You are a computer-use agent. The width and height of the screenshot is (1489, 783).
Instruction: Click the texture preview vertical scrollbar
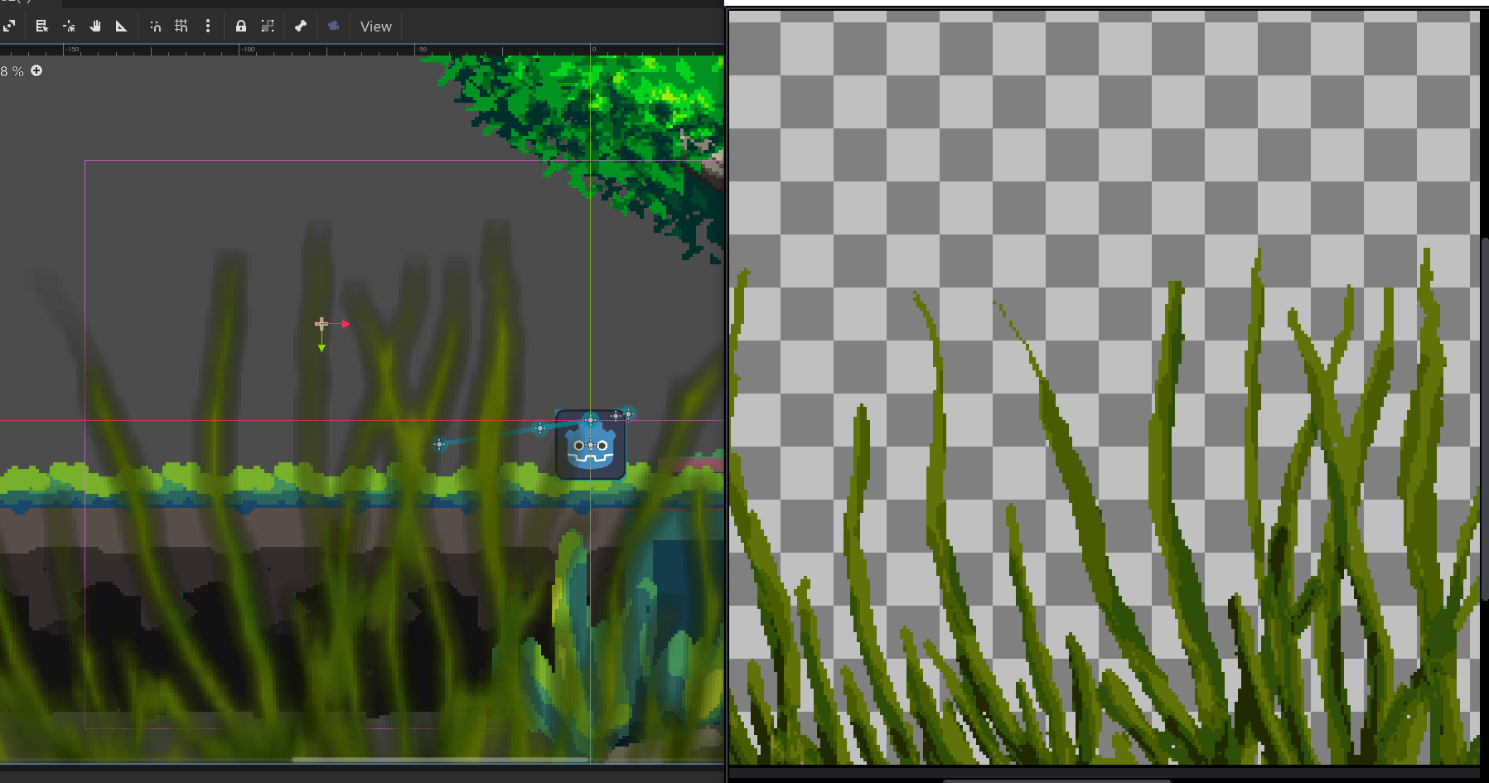coord(1485,418)
